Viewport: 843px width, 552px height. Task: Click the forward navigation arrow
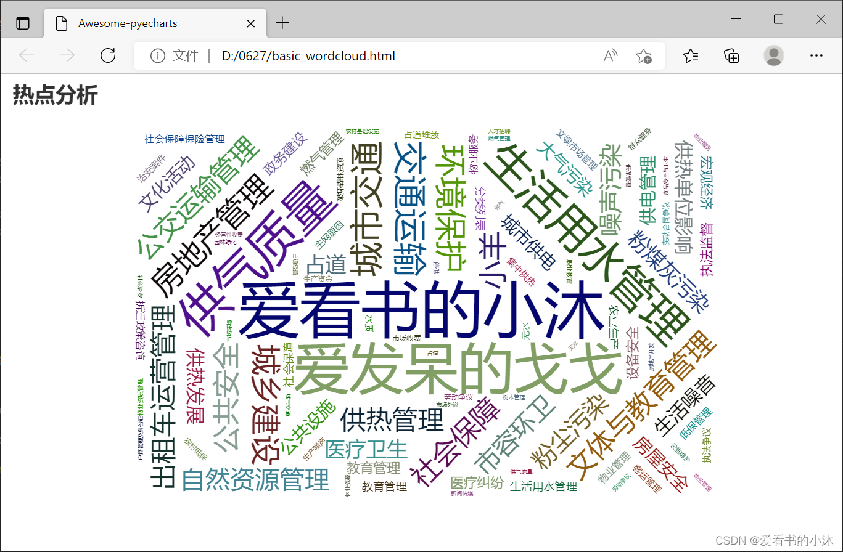click(x=67, y=55)
